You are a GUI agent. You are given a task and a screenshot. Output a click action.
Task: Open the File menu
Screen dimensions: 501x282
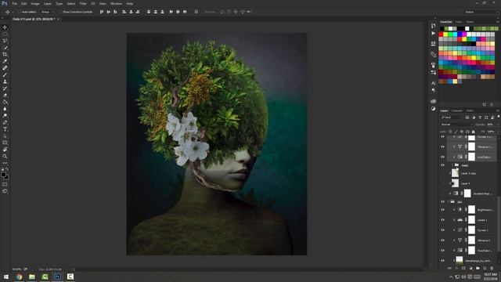coord(14,3)
